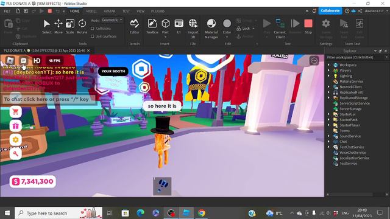Select the hotbar item slot 1
Image resolution: width=390 pixels, height=219 pixels.
(x=162, y=186)
